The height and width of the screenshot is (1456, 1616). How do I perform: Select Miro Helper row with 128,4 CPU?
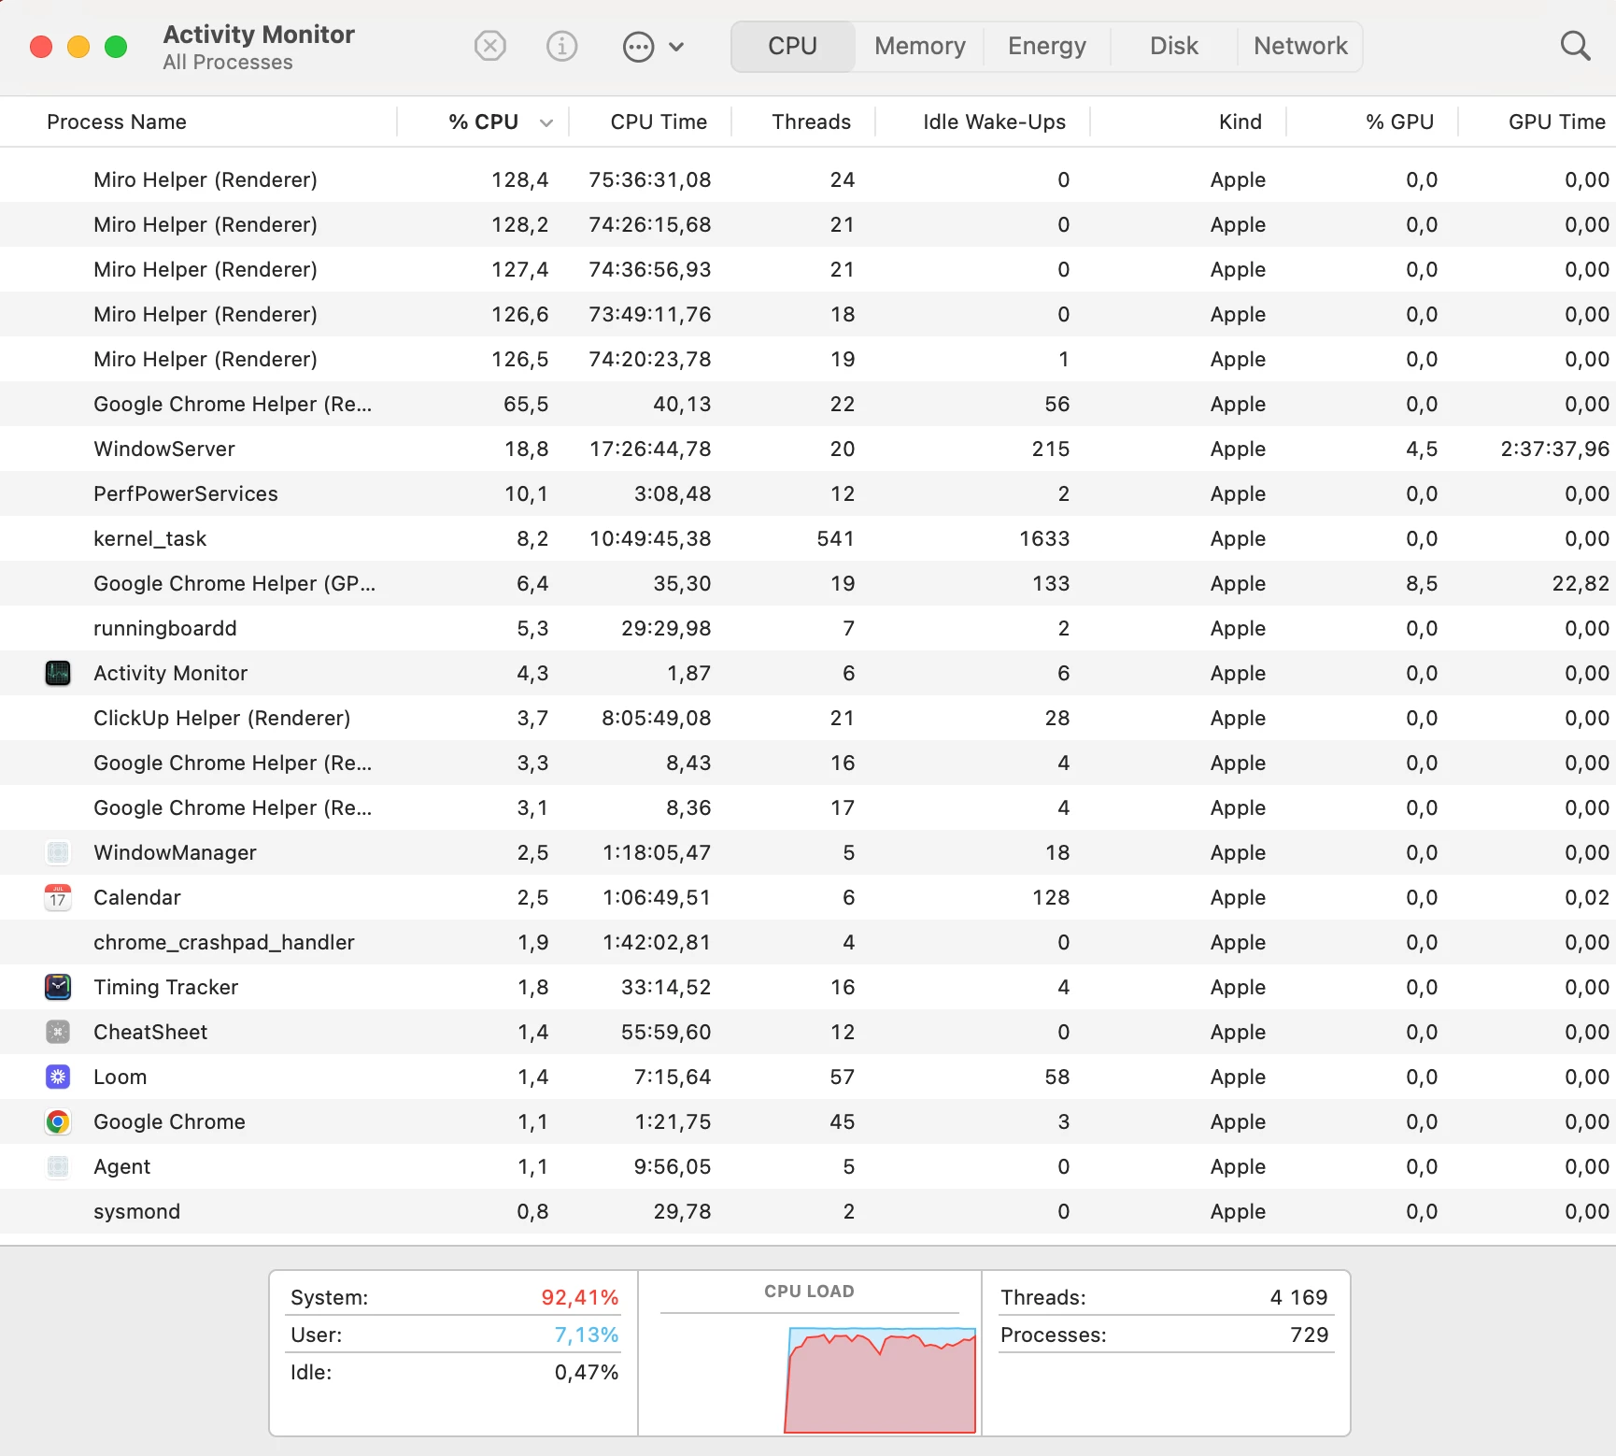pyautogui.click(x=808, y=179)
